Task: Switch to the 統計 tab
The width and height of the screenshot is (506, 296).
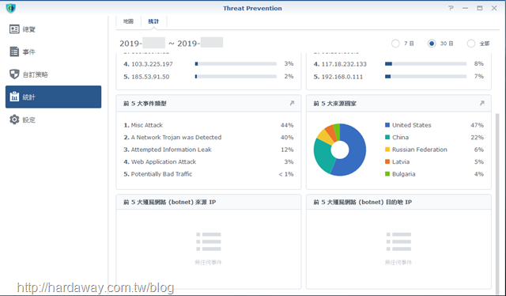Action: point(153,21)
